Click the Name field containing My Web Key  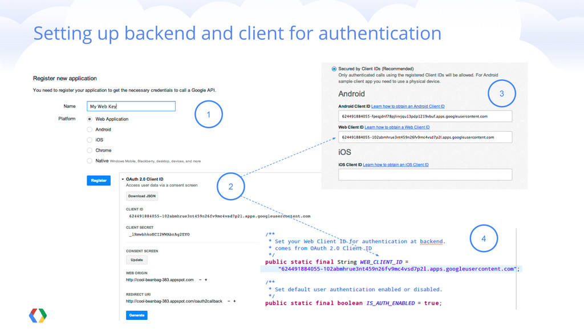(x=131, y=107)
